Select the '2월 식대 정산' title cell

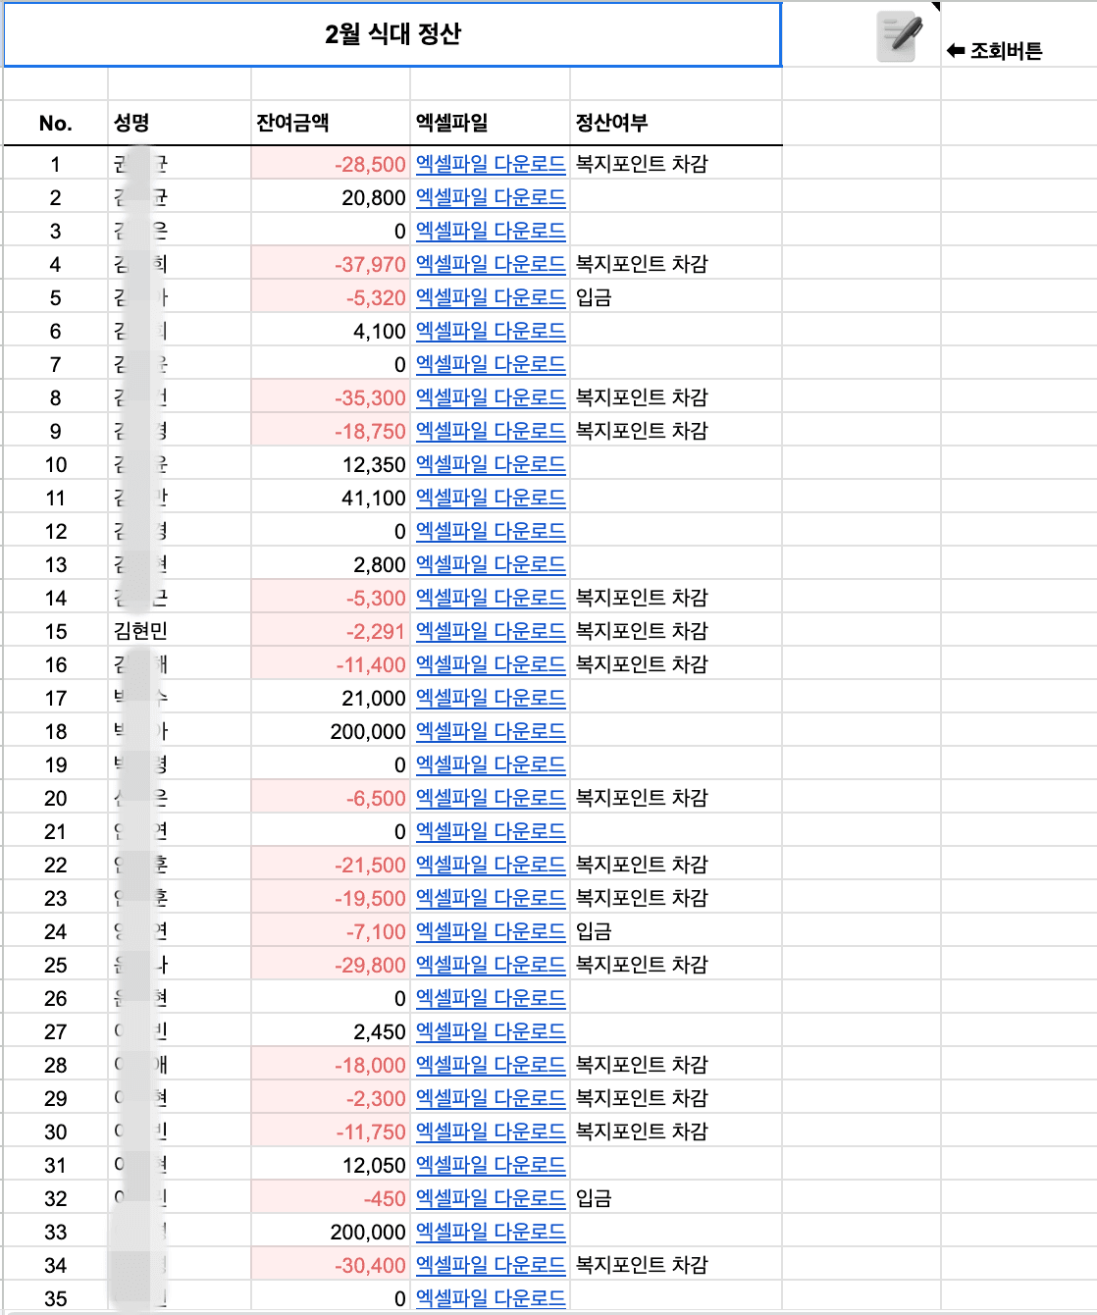tap(392, 35)
